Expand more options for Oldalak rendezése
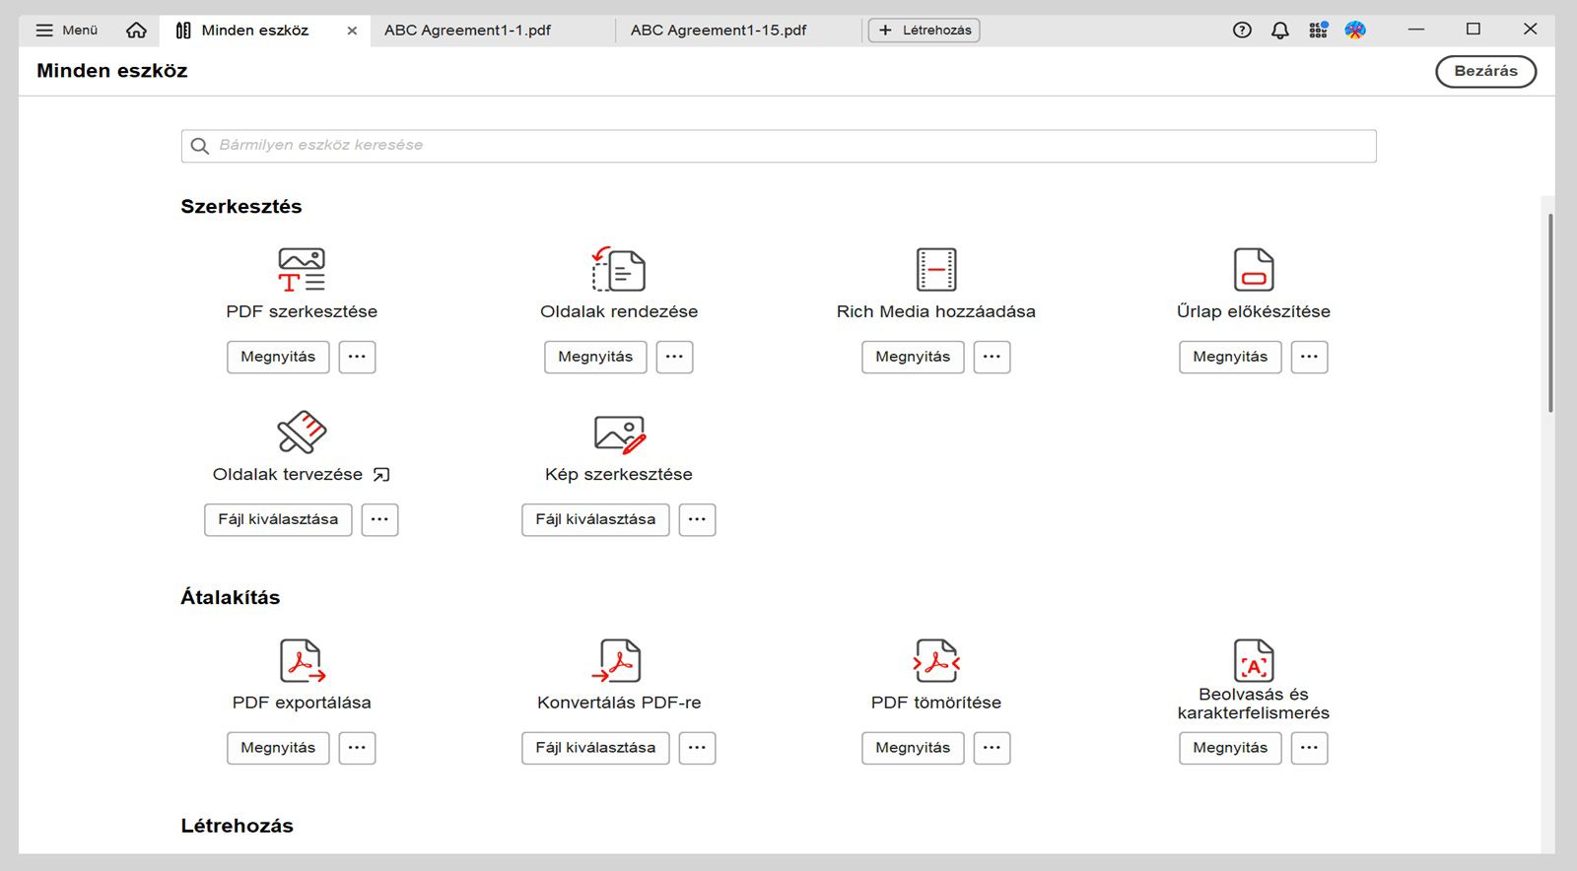The height and width of the screenshot is (871, 1577). pyautogui.click(x=674, y=357)
